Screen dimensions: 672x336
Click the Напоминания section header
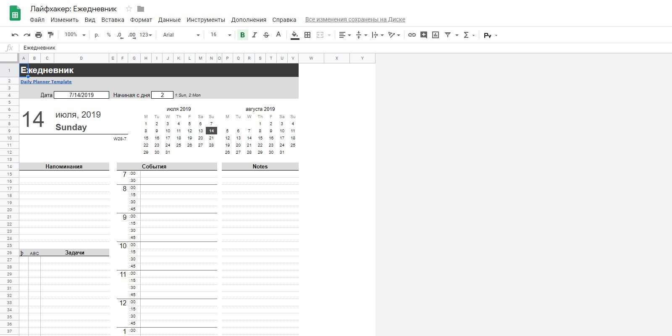tap(64, 167)
